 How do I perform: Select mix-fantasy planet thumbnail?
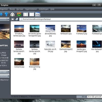pyautogui.click(x=97, y=44)
